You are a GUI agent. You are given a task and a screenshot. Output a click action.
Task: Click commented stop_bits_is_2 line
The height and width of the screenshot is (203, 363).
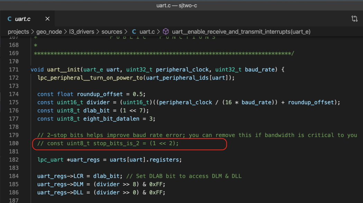[x=108, y=143]
